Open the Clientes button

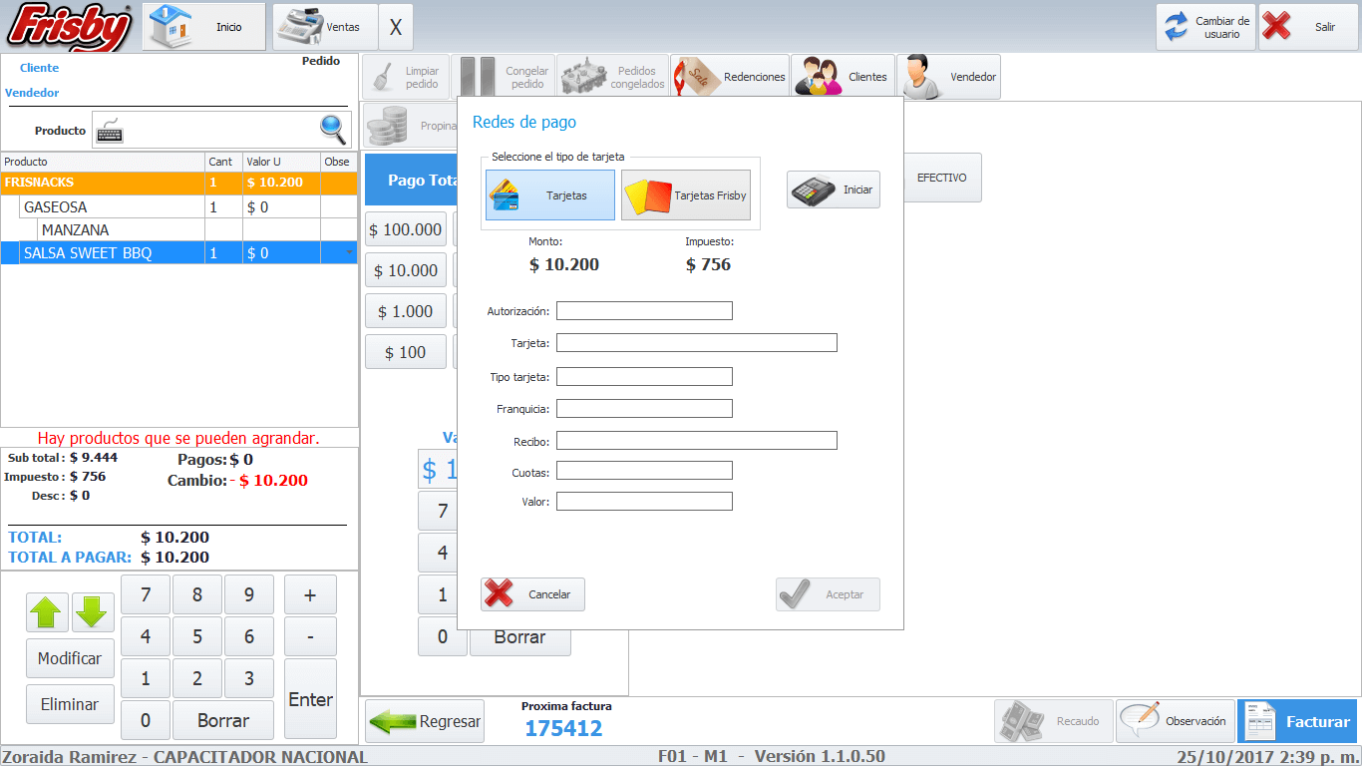[x=843, y=77]
